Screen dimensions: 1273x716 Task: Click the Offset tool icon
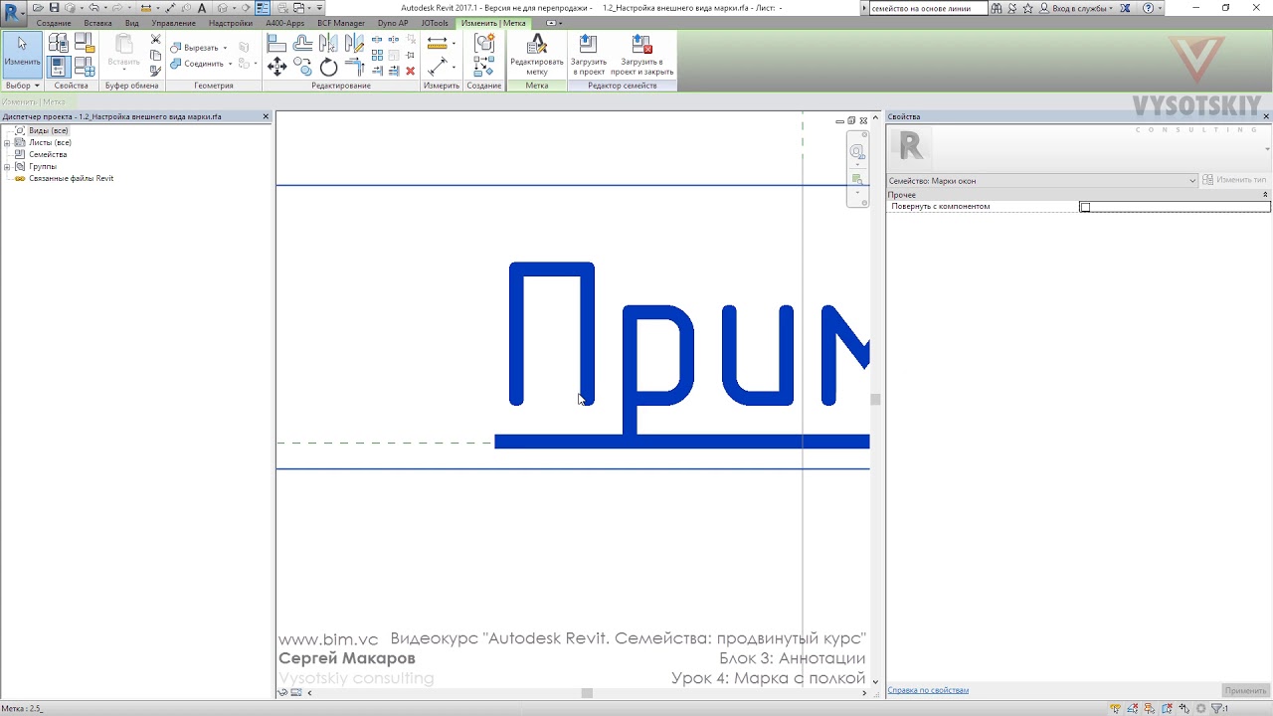pos(303,42)
